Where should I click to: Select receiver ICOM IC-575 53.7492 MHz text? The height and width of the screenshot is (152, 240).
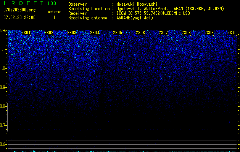tap(153, 13)
